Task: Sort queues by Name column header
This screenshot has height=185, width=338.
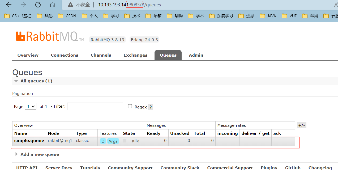Action: [21, 133]
